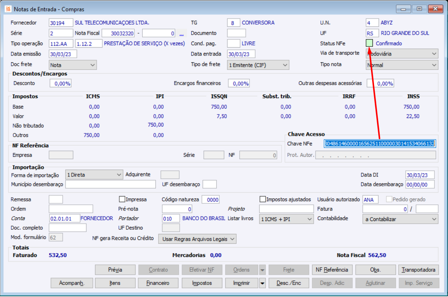Focus the Projeto field
Viewport: 448px width, 297px height.
286,209
